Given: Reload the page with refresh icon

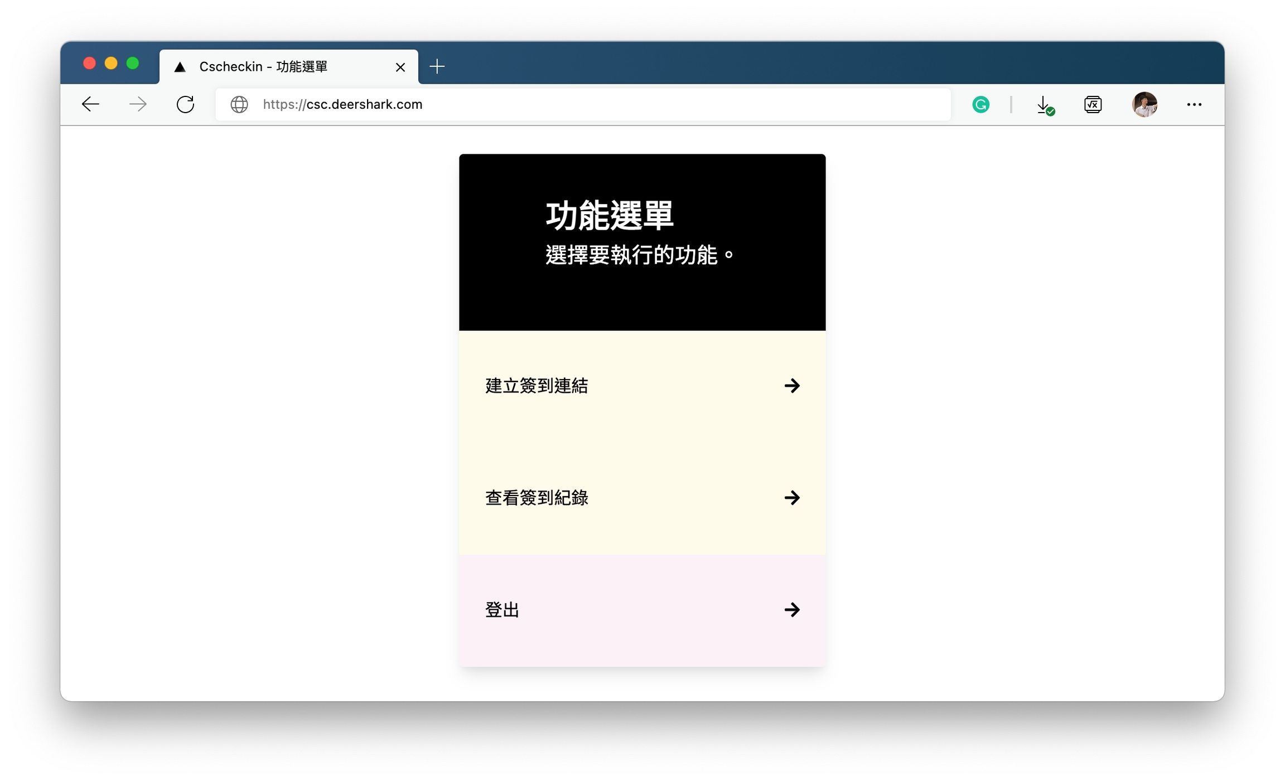Looking at the screenshot, I should [185, 104].
